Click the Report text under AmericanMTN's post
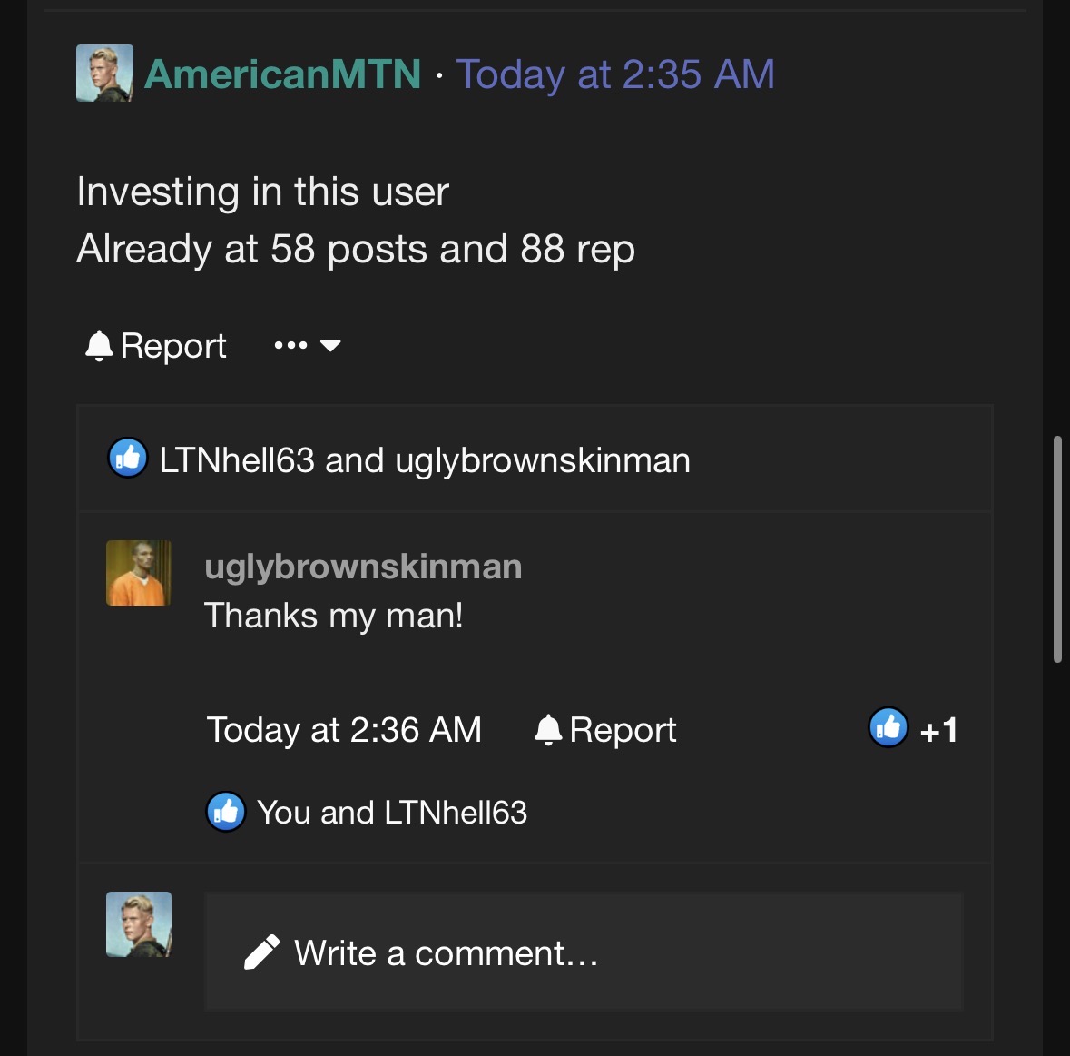This screenshot has width=1070, height=1056. (x=173, y=346)
